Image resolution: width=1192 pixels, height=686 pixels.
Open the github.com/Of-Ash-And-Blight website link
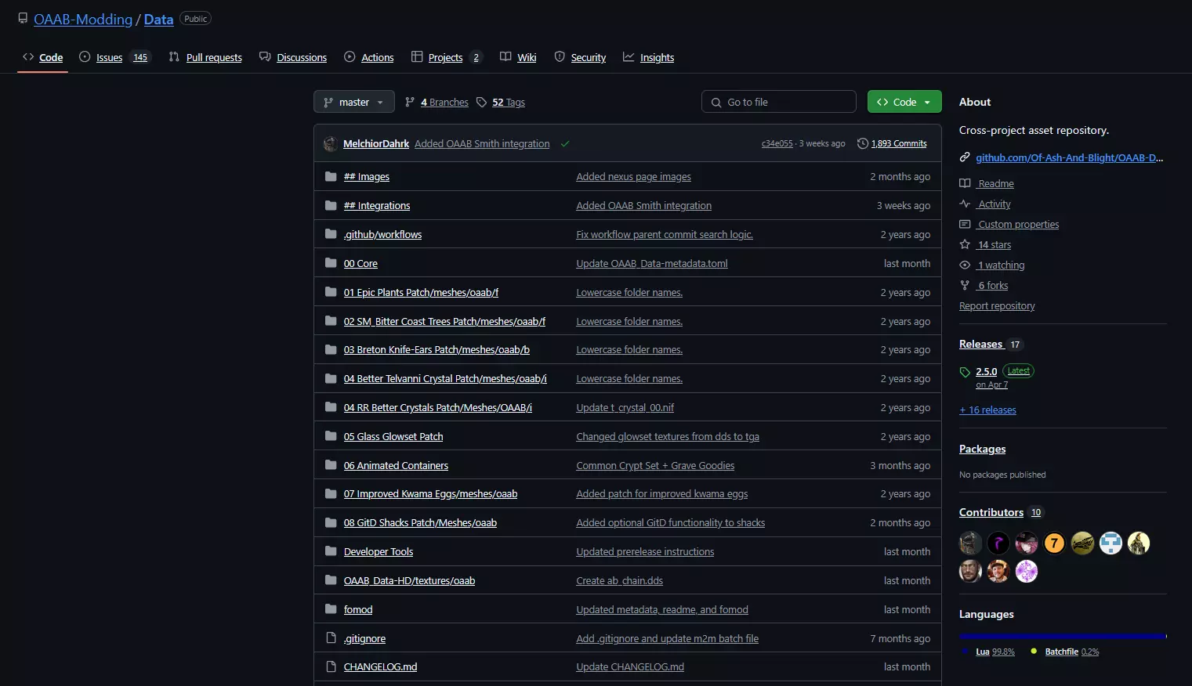click(1069, 158)
